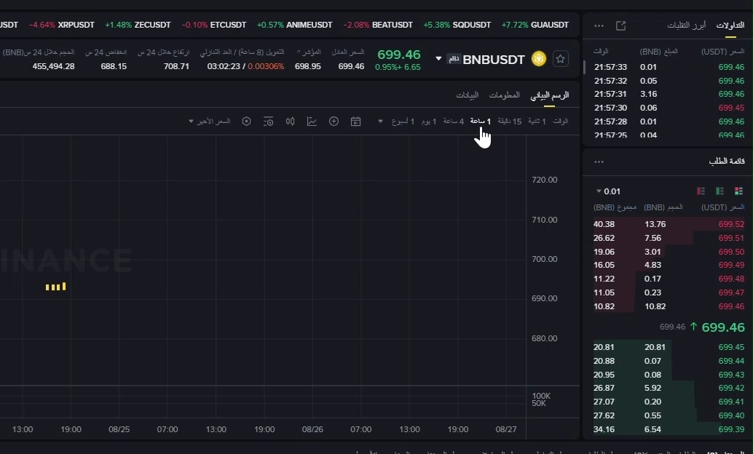Switch to the التداولات trades tab

click(730, 25)
